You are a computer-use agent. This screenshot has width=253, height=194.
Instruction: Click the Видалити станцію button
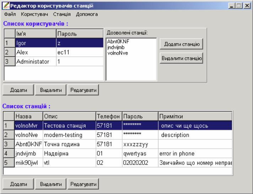tap(181, 58)
